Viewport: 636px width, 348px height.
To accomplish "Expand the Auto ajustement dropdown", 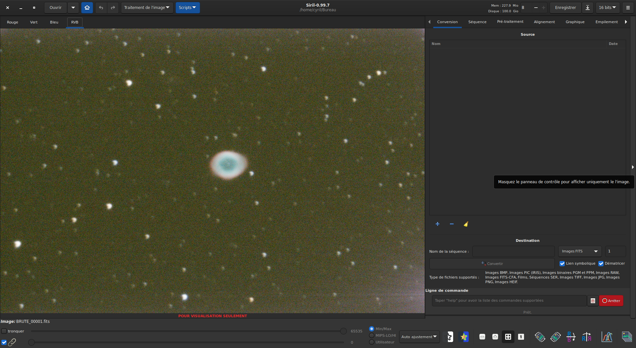I will click(x=419, y=337).
